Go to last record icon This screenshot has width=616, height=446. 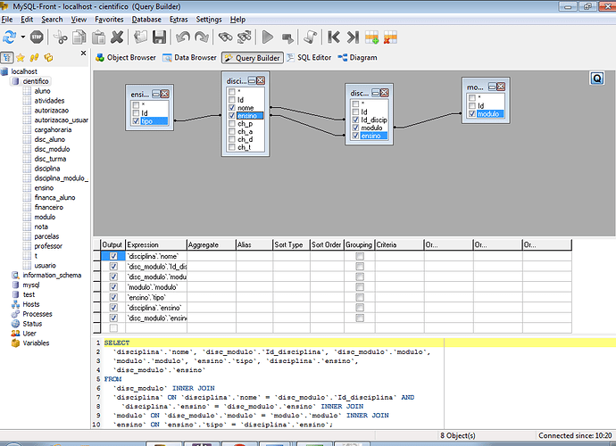(x=353, y=37)
